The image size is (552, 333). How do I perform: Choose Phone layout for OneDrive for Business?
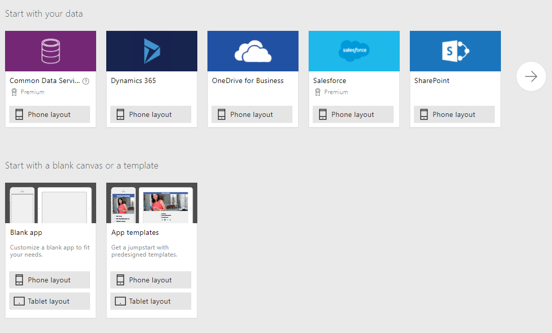point(252,114)
